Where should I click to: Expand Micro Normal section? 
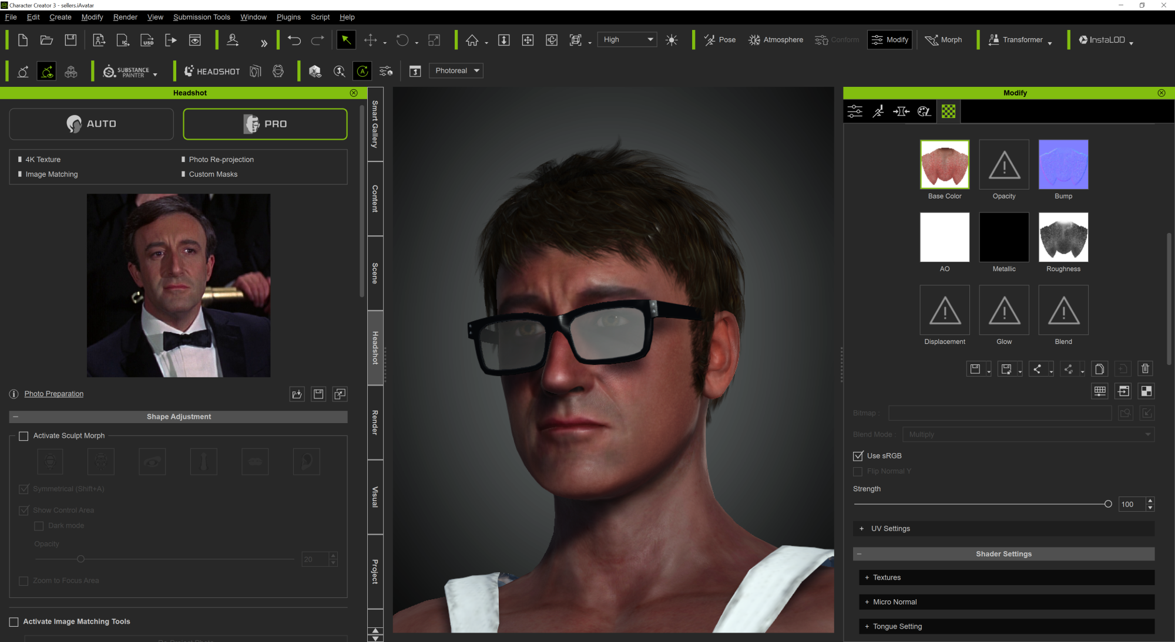coord(1006,602)
